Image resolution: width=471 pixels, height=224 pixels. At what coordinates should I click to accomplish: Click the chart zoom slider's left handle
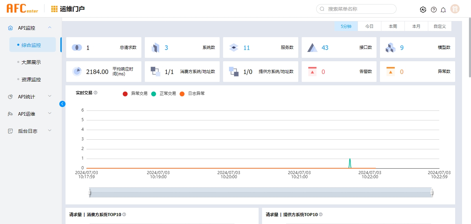pos(89,193)
